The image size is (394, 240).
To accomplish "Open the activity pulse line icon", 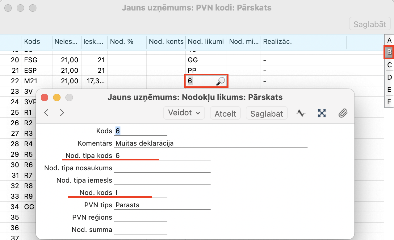I will click(300, 113).
